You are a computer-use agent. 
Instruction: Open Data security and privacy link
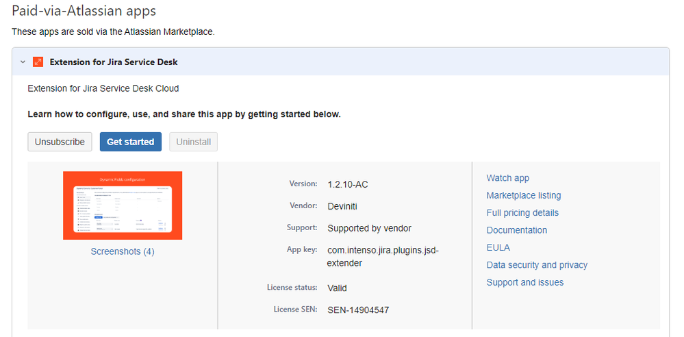(x=537, y=265)
